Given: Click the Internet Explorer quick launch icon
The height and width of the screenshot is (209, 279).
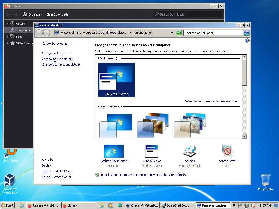Looking at the screenshot, I should [22, 205].
